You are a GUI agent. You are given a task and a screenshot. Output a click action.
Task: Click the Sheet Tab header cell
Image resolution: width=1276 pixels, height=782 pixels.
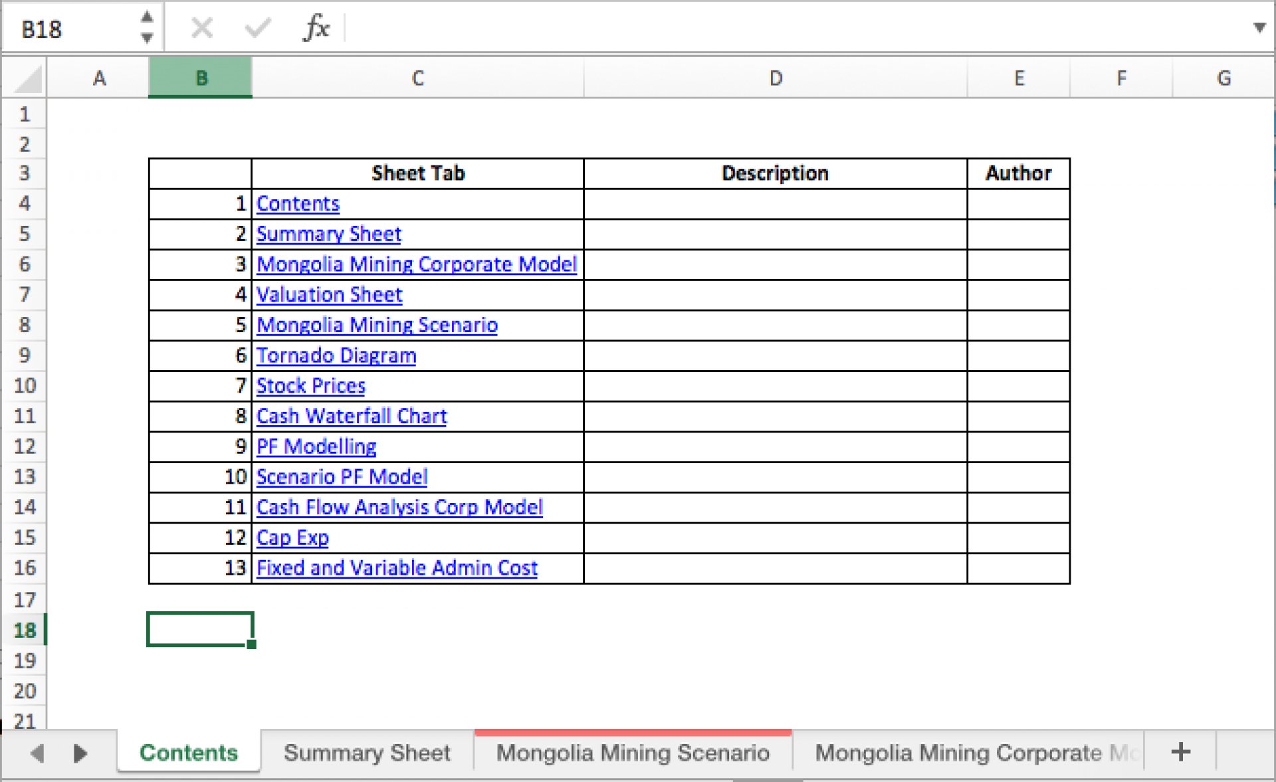[417, 173]
